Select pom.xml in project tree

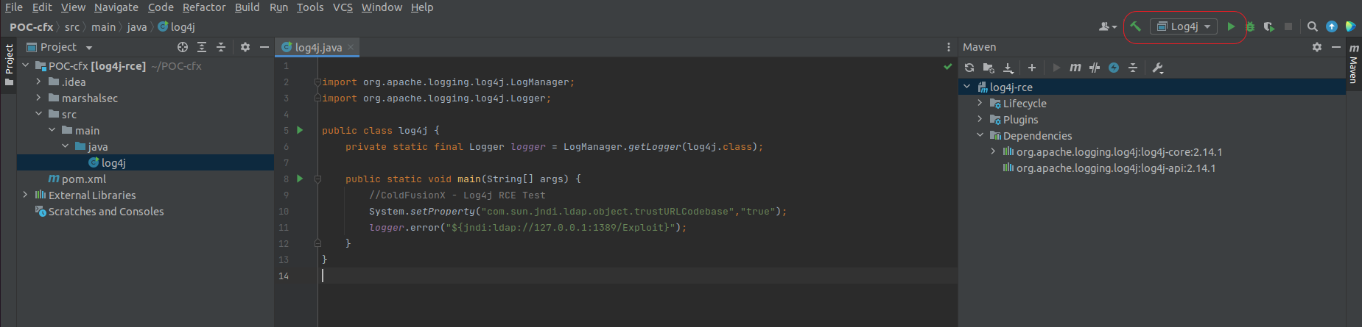click(x=77, y=179)
